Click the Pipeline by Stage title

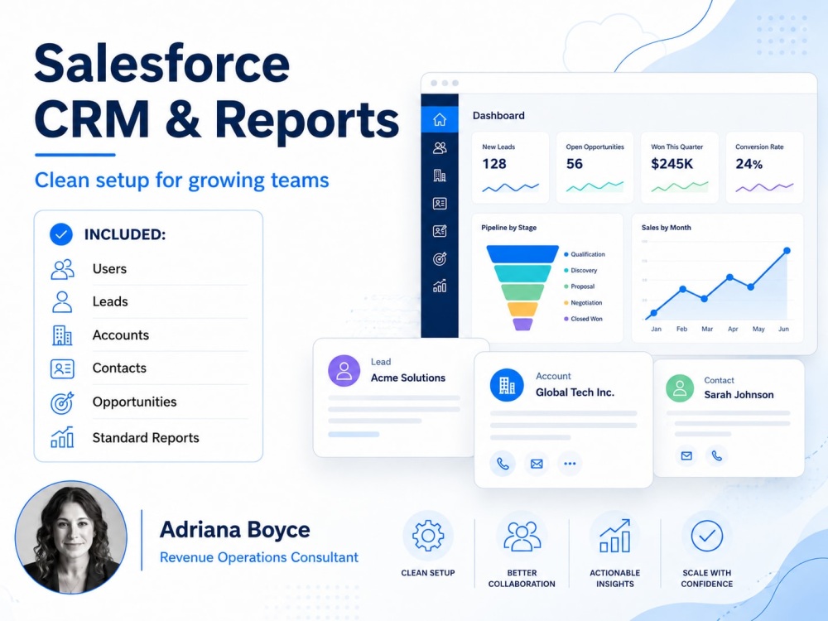pos(508,228)
